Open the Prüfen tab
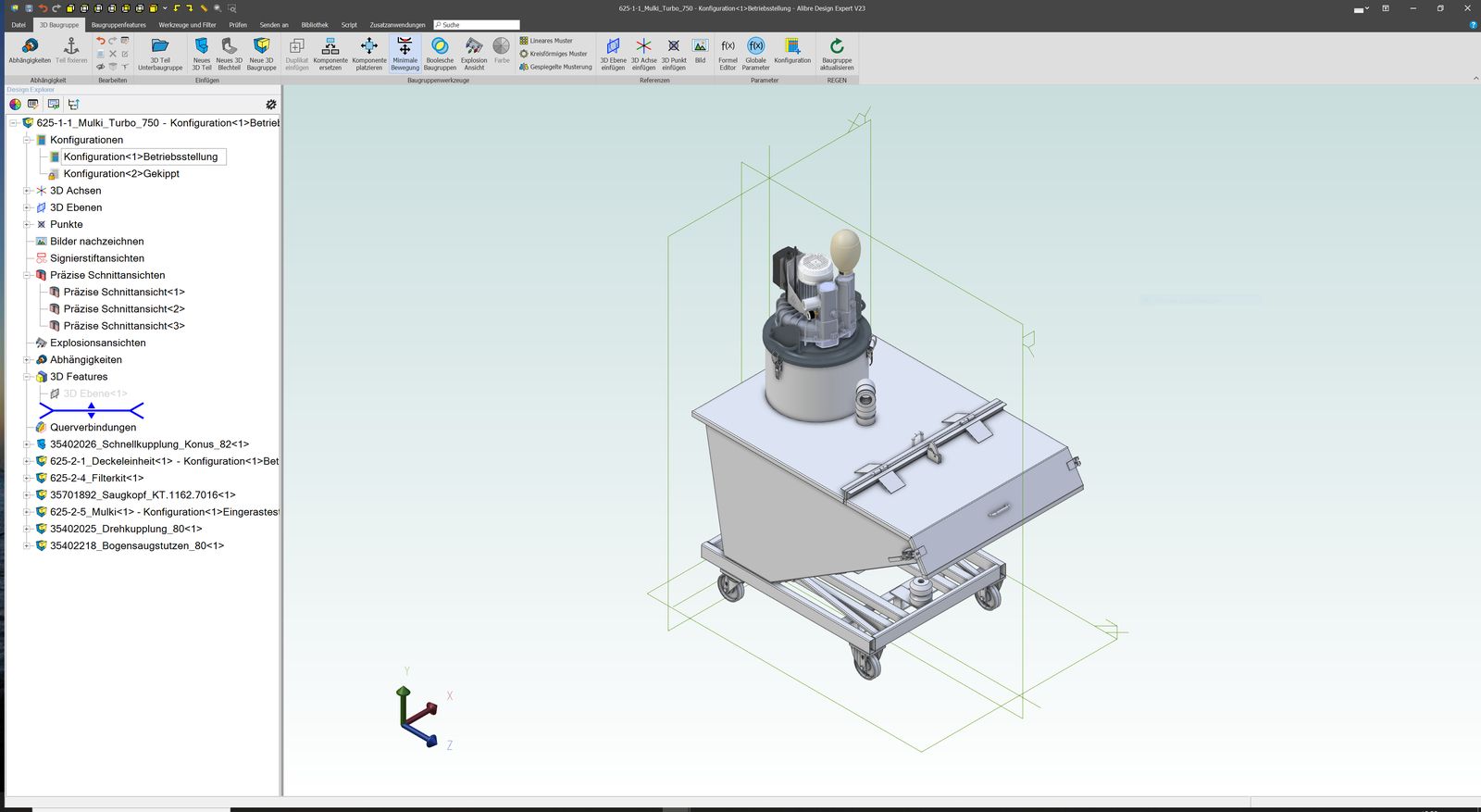The image size is (1481, 812). coord(238,25)
